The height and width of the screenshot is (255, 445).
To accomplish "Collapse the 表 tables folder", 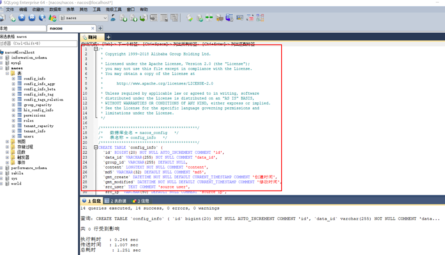I will tap(7, 73).
